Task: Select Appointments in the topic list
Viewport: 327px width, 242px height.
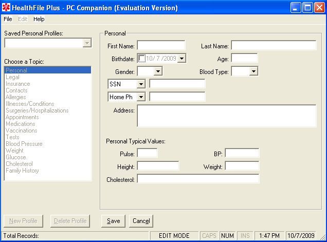Action: (x=47, y=117)
